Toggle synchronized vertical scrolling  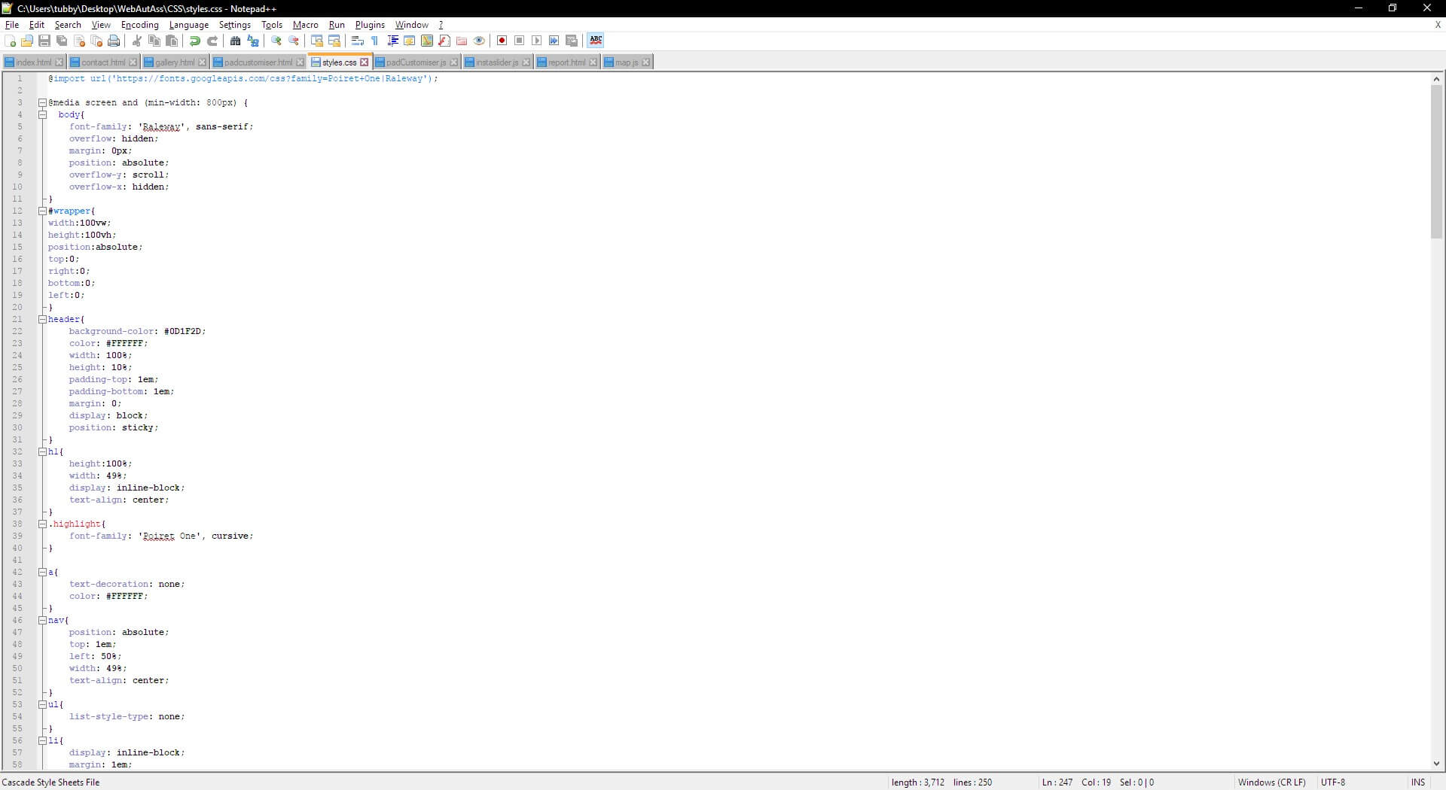(x=317, y=41)
